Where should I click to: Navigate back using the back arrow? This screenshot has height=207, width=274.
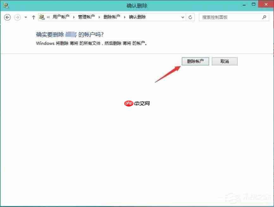7,17
